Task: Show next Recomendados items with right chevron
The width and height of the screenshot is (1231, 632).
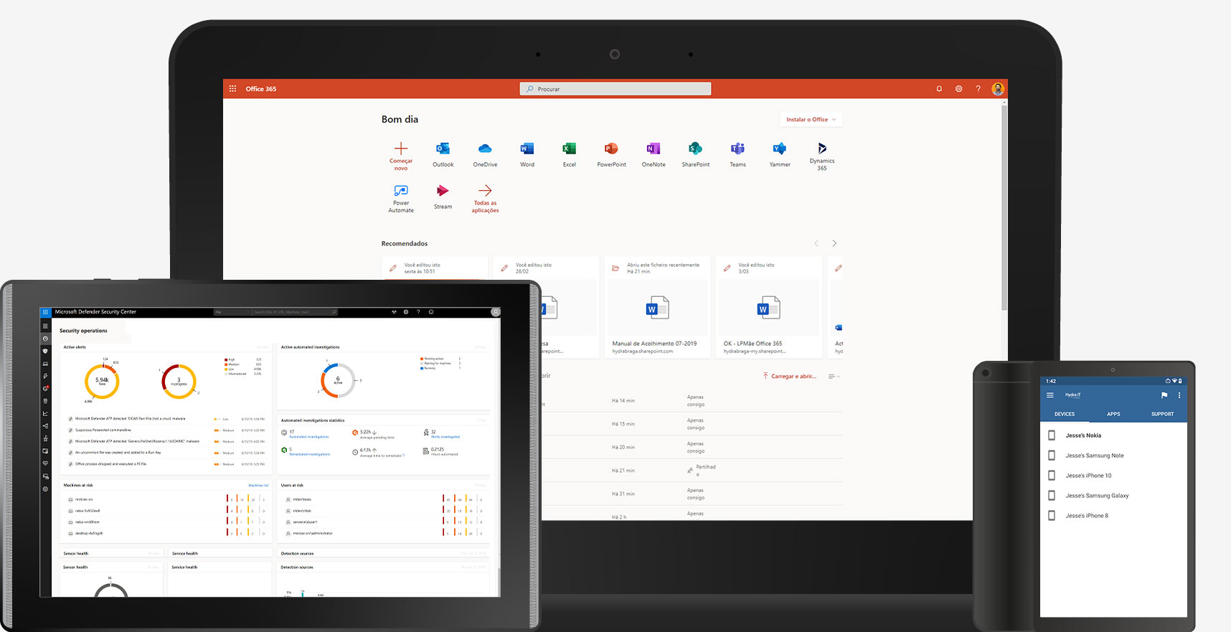Action: coord(834,244)
